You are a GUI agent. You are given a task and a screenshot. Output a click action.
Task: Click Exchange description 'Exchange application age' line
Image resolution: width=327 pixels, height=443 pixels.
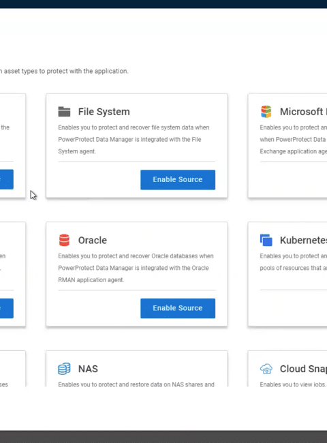pyautogui.click(x=293, y=151)
